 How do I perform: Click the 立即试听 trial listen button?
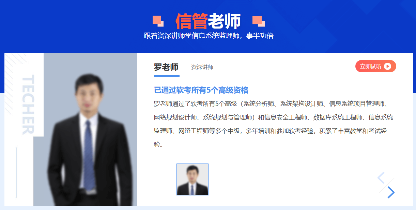[375, 66]
